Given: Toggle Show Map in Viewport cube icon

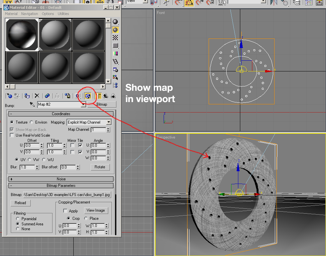Looking at the screenshot, I should (88, 96).
